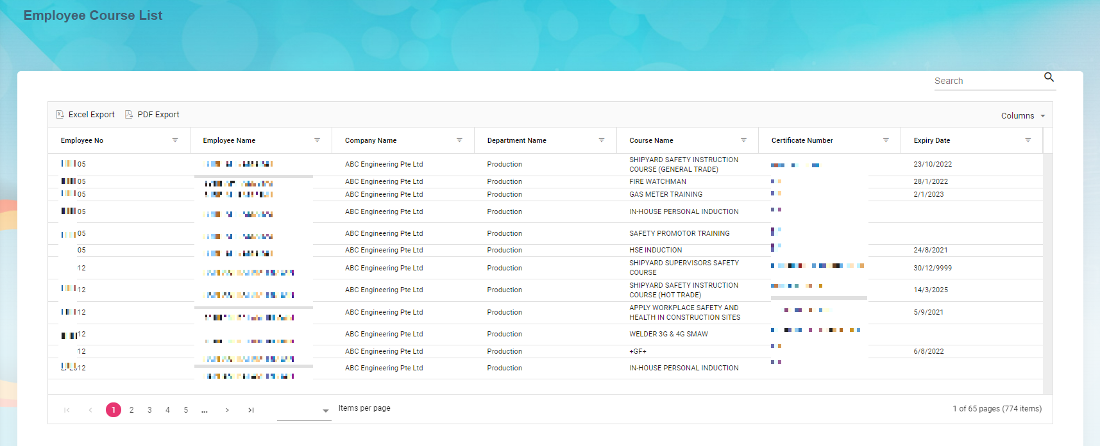This screenshot has width=1100, height=446.
Task: Sort by the Expiry Date header
Action: (x=931, y=140)
